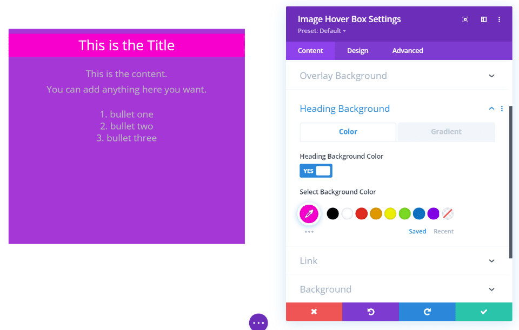Open the Preset Default dropdown

point(322,31)
